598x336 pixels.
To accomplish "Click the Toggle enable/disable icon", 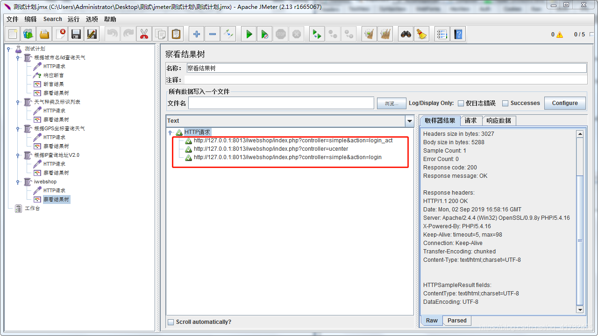I will 228,34.
